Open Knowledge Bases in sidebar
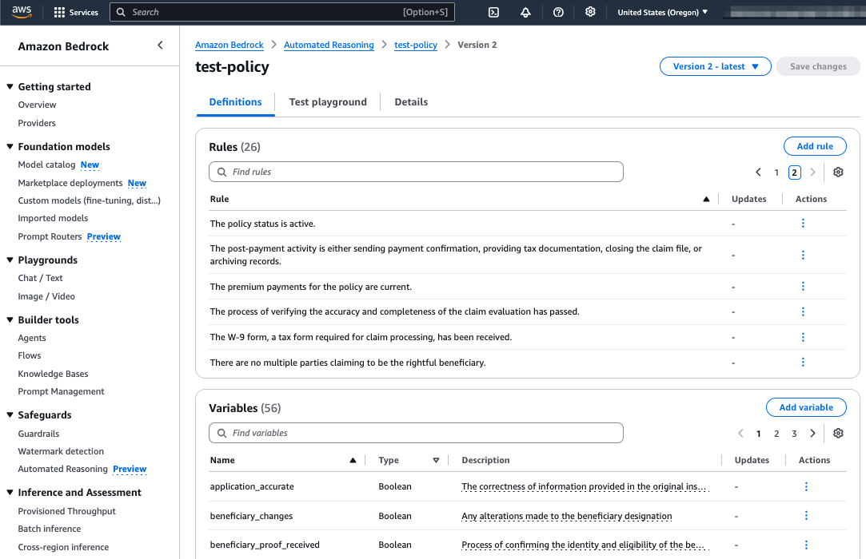 [53, 374]
